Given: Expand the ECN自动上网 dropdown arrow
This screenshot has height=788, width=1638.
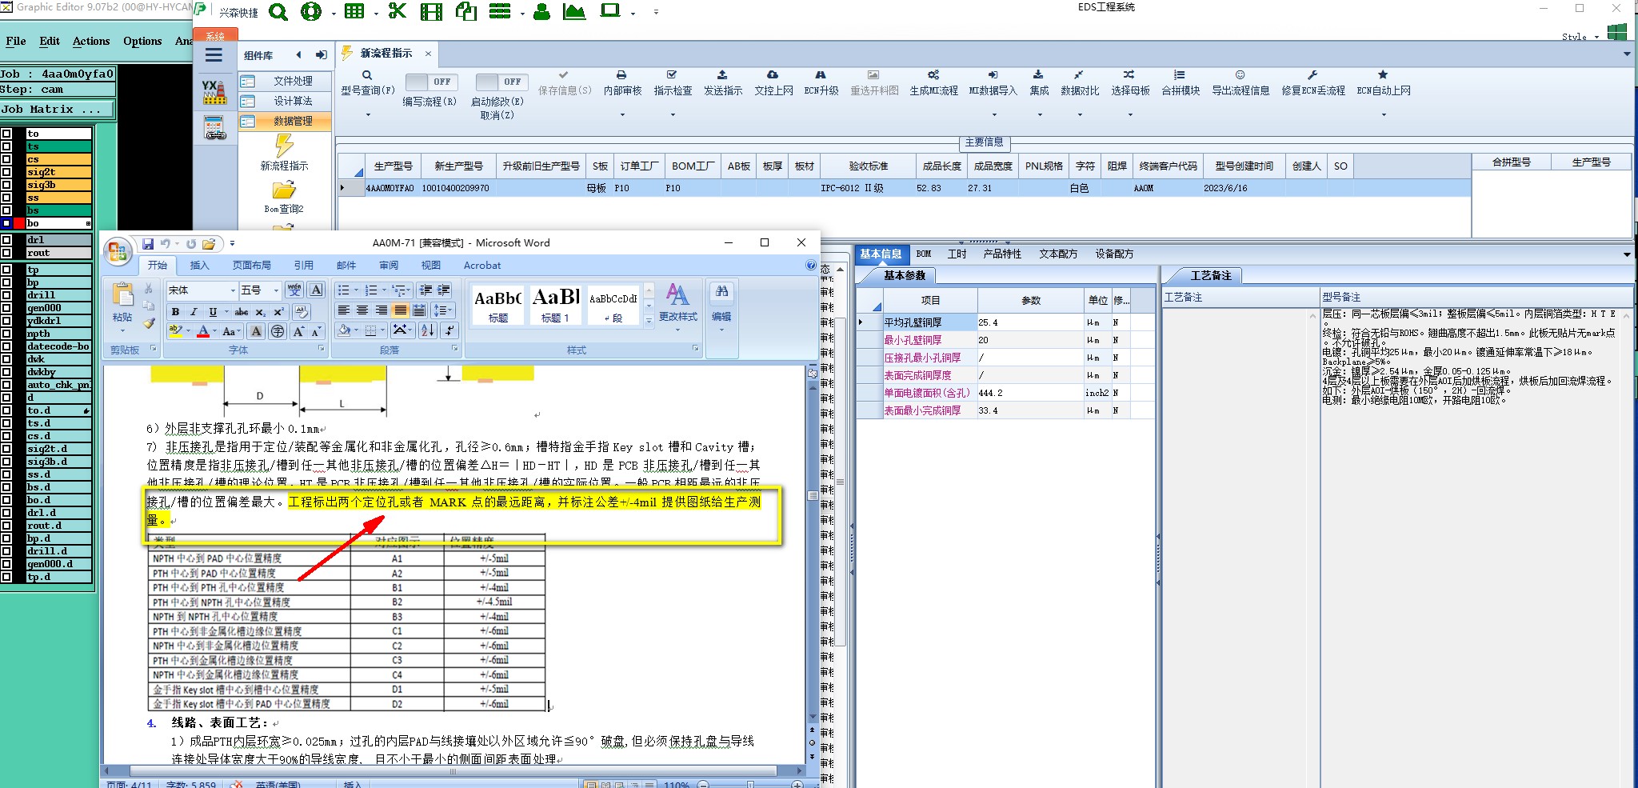Looking at the screenshot, I should (1384, 115).
